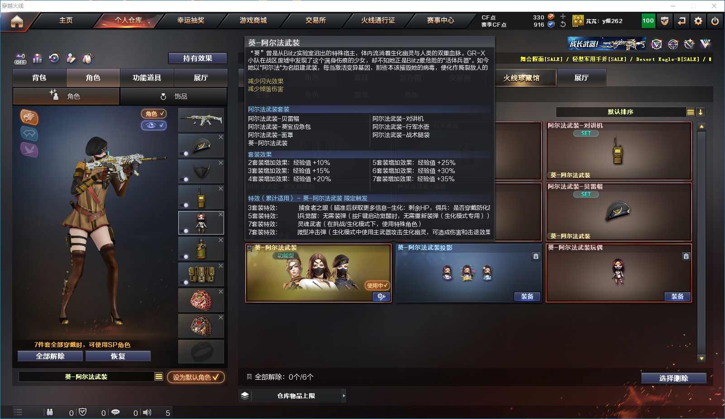Switch to the left panel 展厅 tab
725x419 pixels.
pos(200,78)
